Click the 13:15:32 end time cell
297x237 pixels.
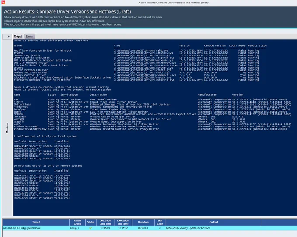pos(123,228)
